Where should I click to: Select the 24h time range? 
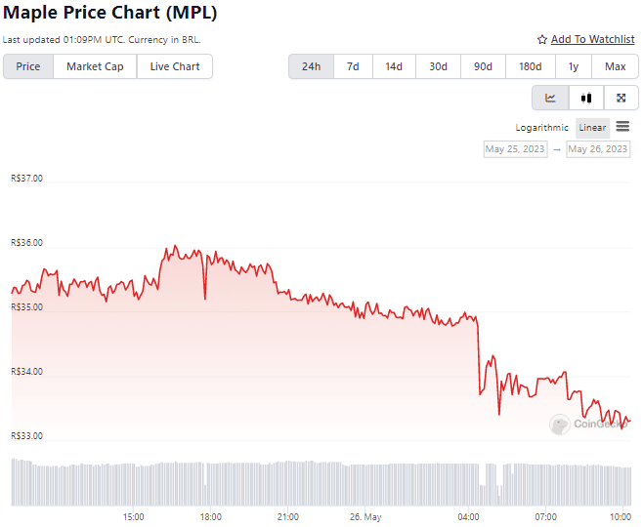tap(312, 66)
